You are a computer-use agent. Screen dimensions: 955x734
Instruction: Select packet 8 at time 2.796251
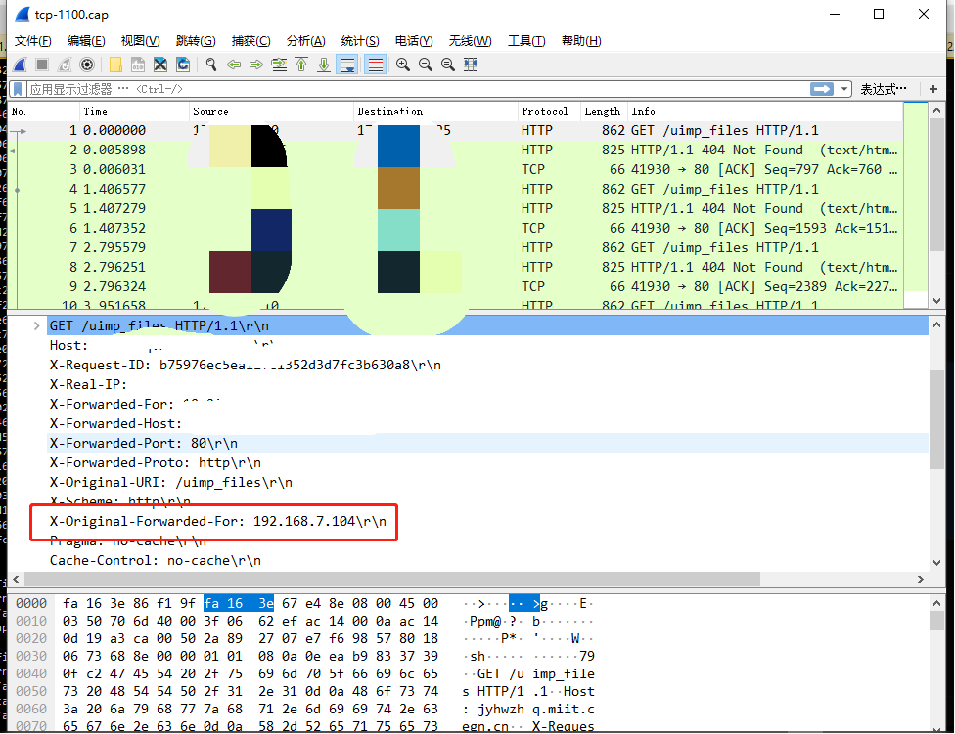[456, 267]
